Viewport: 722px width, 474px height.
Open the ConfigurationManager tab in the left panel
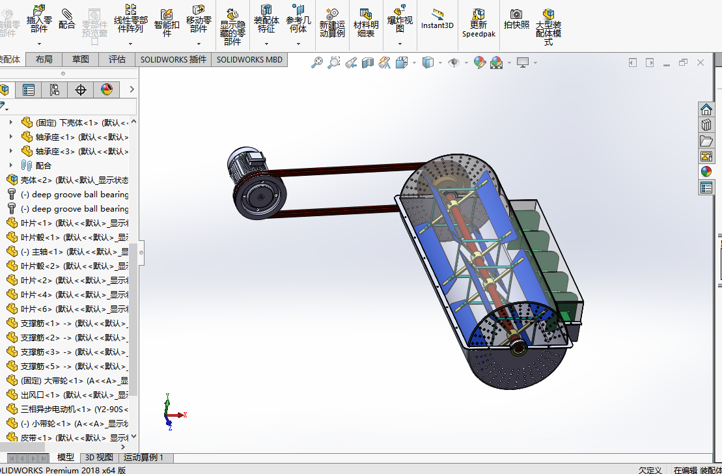[x=54, y=89]
